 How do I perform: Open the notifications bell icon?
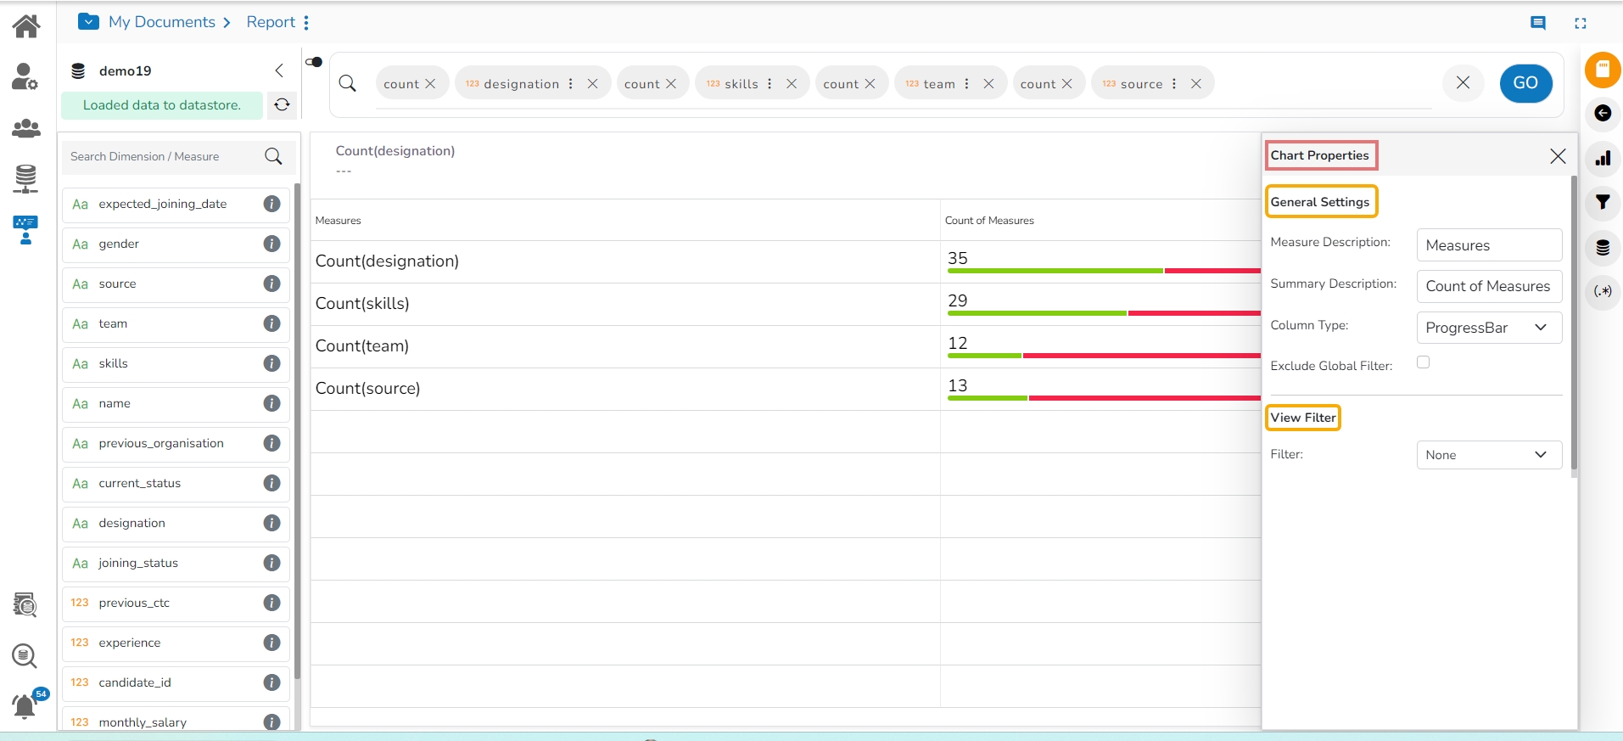pyautogui.click(x=25, y=706)
